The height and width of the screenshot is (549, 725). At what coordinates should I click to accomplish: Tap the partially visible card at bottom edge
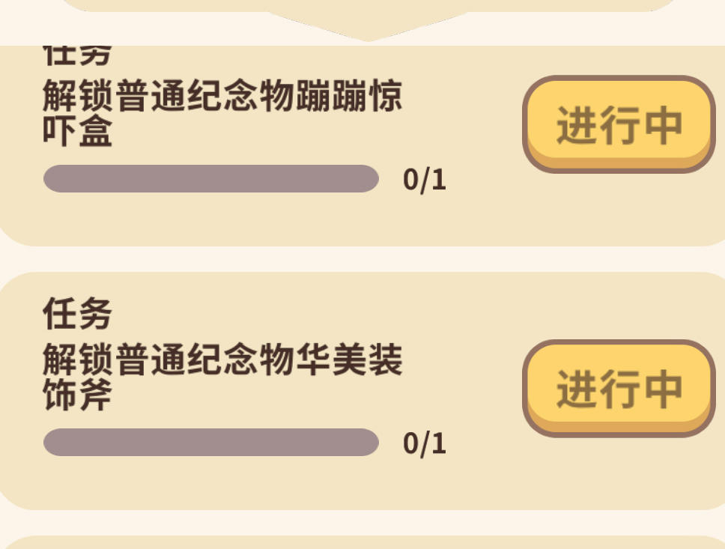point(362,542)
